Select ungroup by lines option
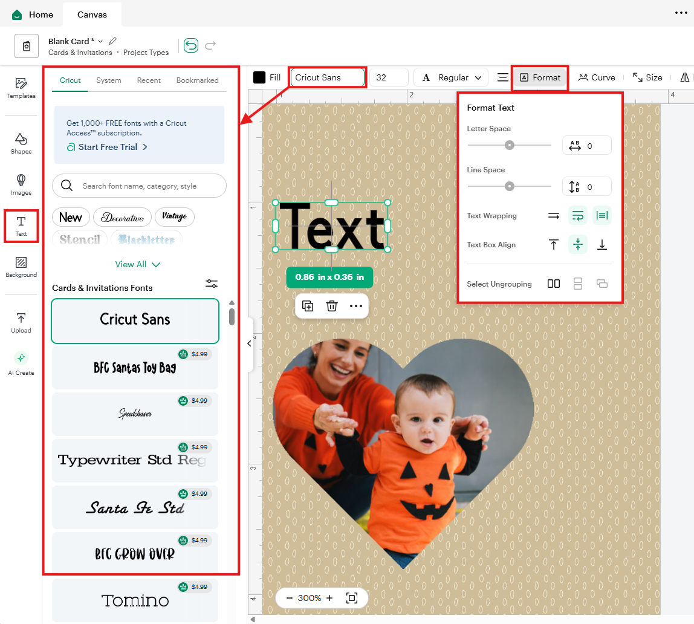 [577, 284]
